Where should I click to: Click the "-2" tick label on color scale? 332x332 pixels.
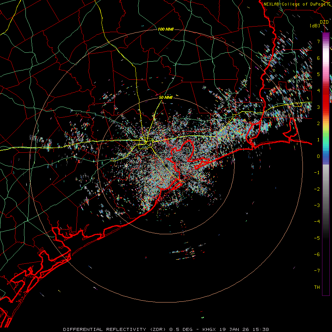(x=317, y=189)
